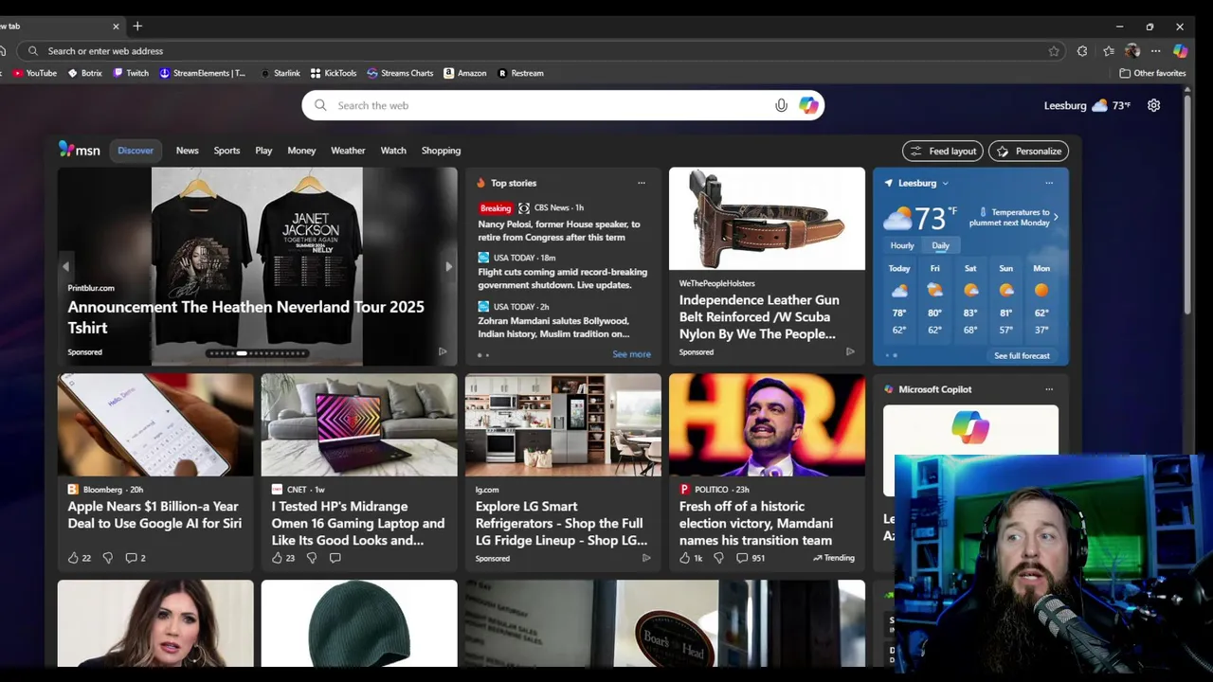
Task: Open the Copilot sidebar icon
Action: click(x=1180, y=51)
